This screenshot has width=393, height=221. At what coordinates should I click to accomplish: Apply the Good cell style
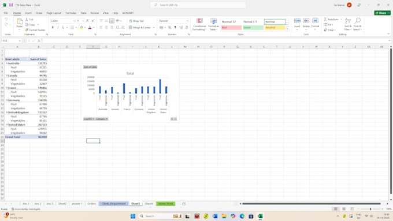pyautogui.click(x=253, y=28)
